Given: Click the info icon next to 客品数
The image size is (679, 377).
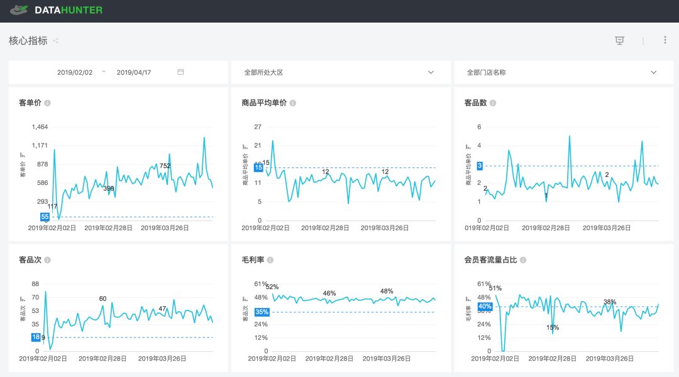Looking at the screenshot, I should pyautogui.click(x=493, y=103).
